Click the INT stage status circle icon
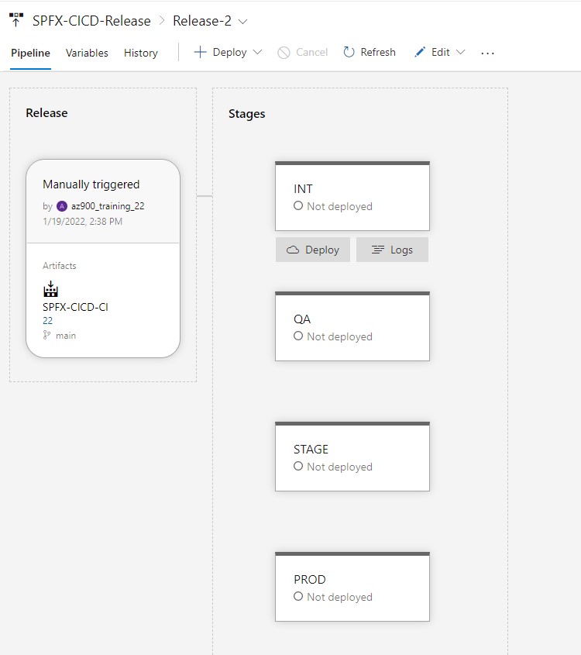This screenshot has height=655, width=581. pyautogui.click(x=298, y=206)
